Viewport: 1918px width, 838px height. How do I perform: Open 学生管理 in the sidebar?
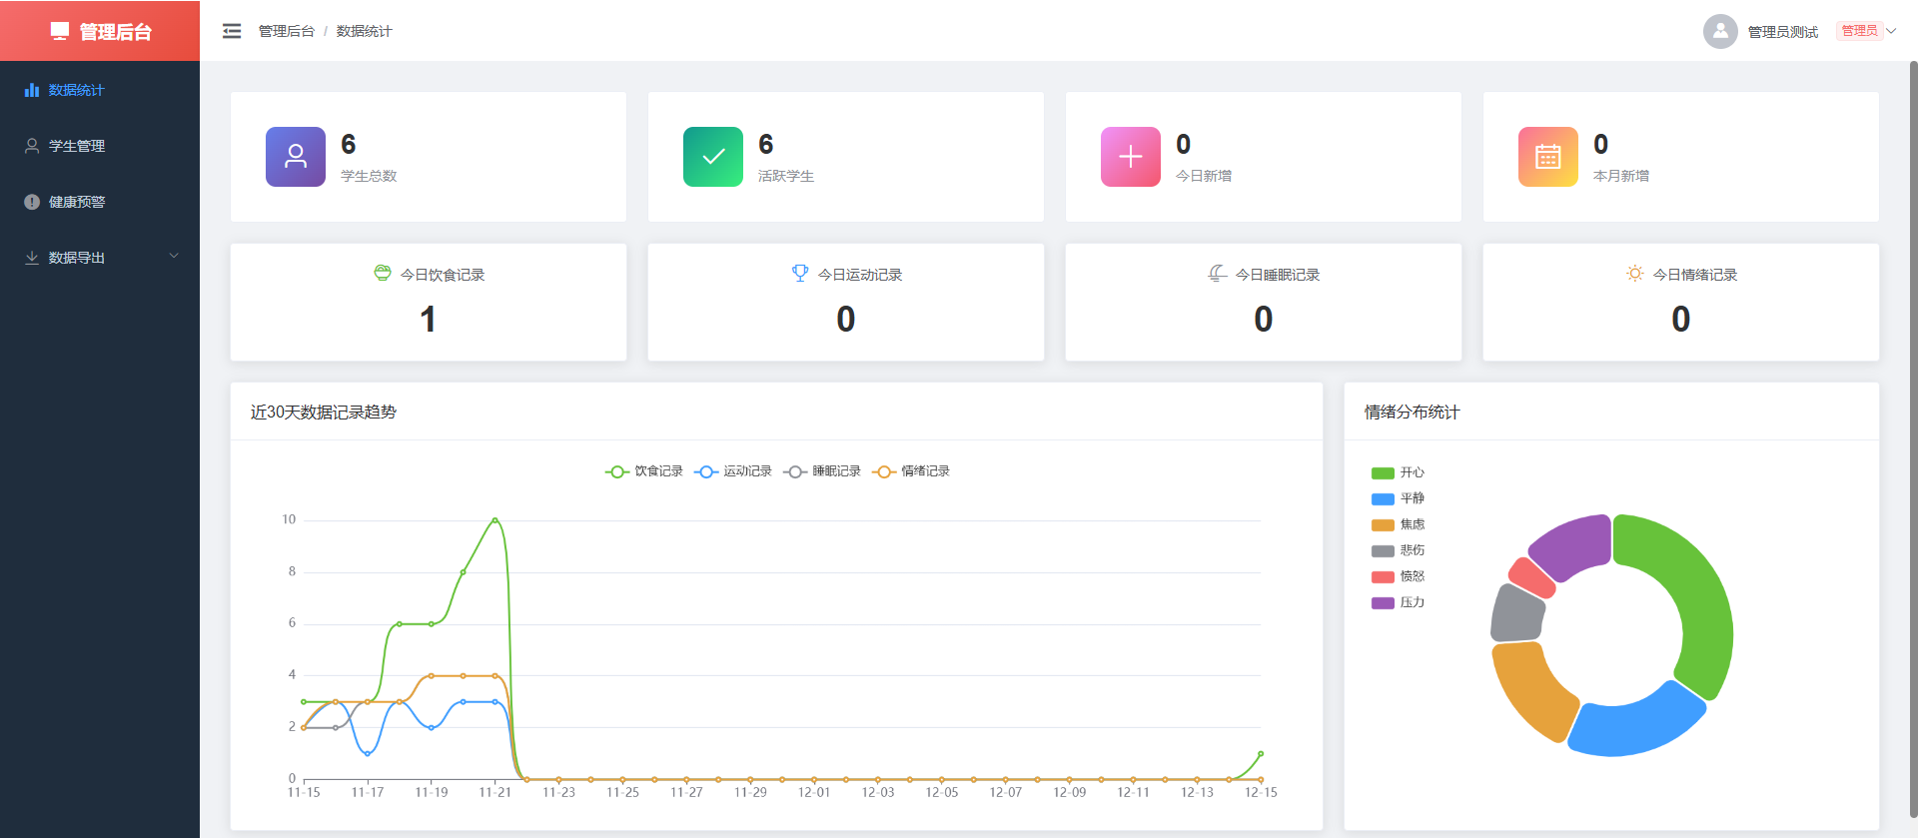pos(100,146)
